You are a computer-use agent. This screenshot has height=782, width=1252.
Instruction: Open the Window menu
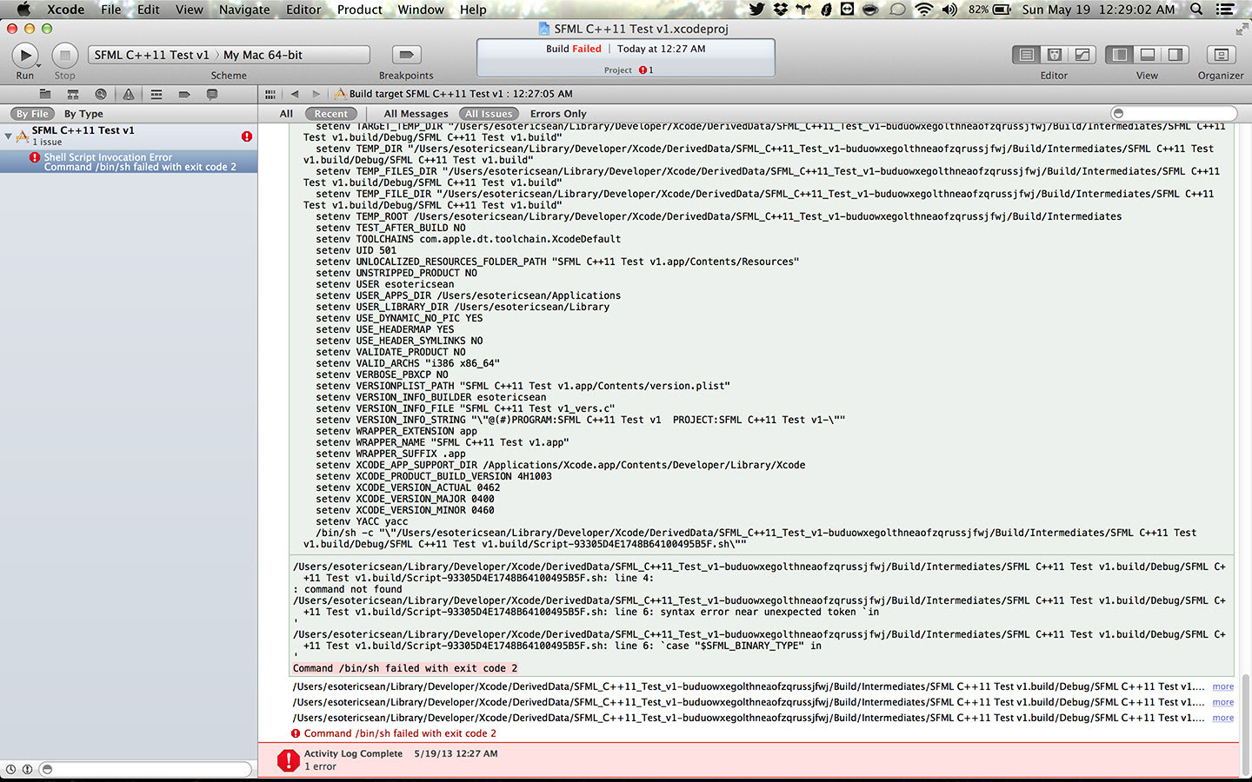pyautogui.click(x=421, y=10)
